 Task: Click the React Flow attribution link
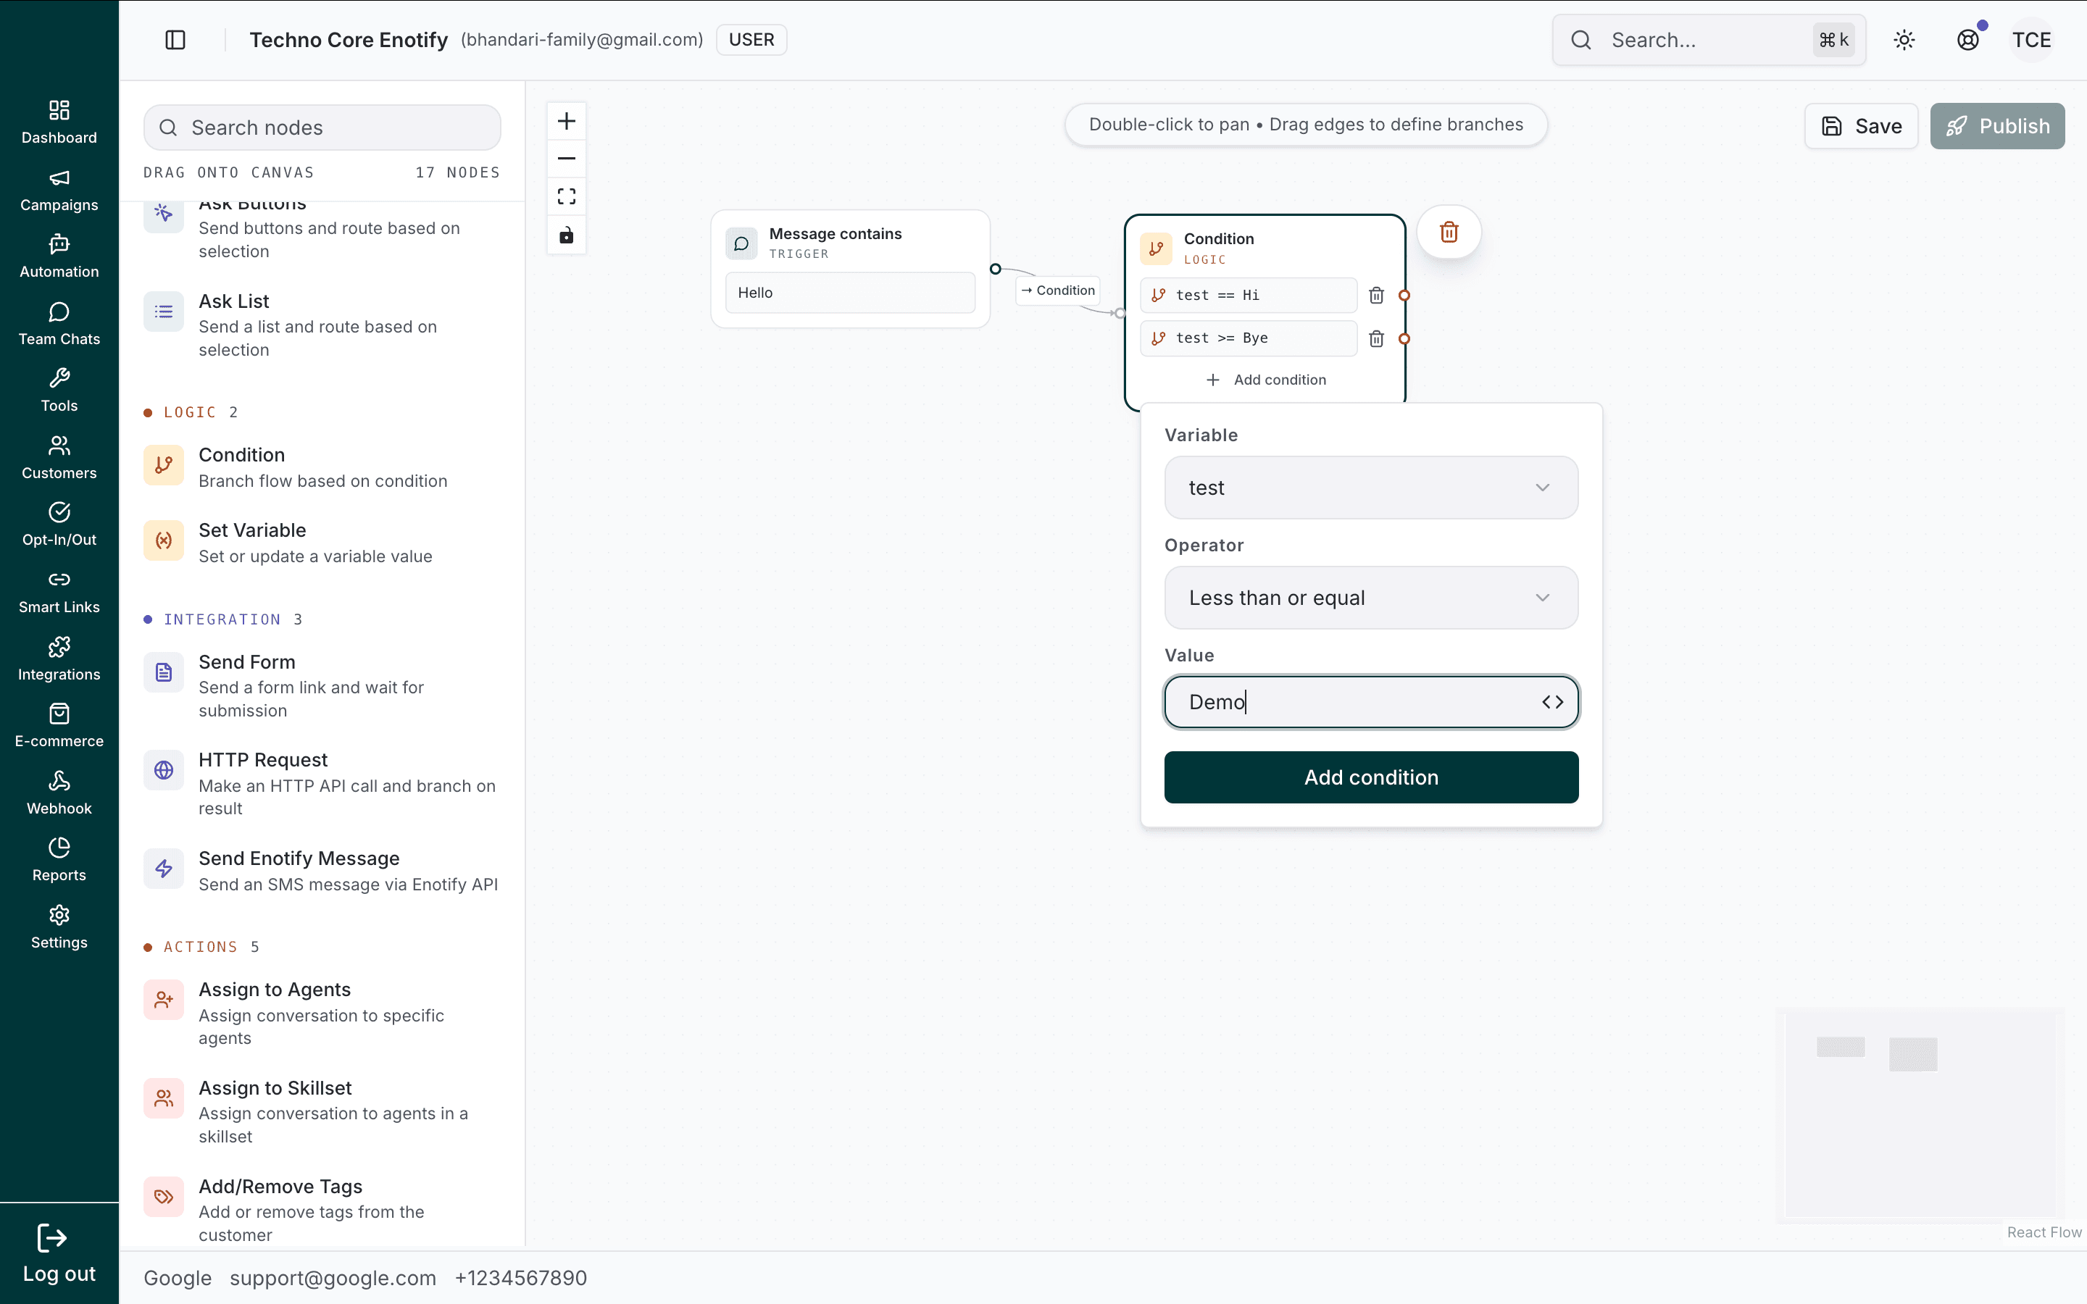click(2044, 1232)
